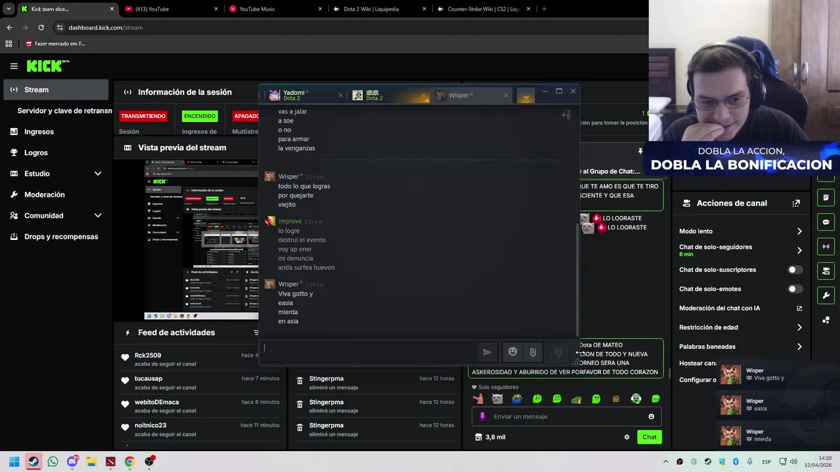Open the Fazer mercado bookmark
Image resolution: width=840 pixels, height=472 pixels.
tap(56, 44)
